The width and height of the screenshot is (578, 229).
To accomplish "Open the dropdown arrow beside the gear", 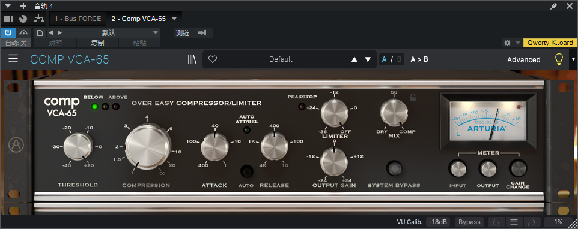I will [x=517, y=43].
